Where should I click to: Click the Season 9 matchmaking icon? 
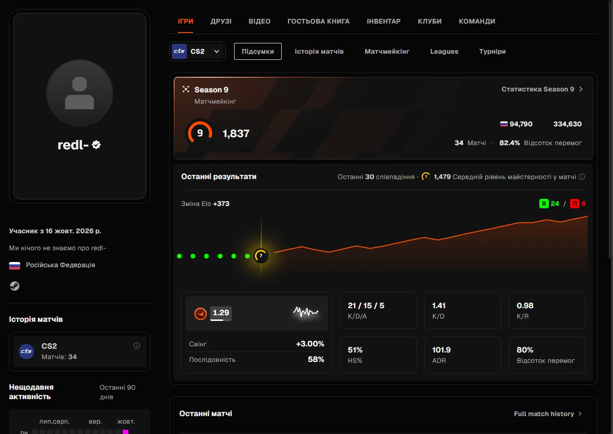point(186,90)
